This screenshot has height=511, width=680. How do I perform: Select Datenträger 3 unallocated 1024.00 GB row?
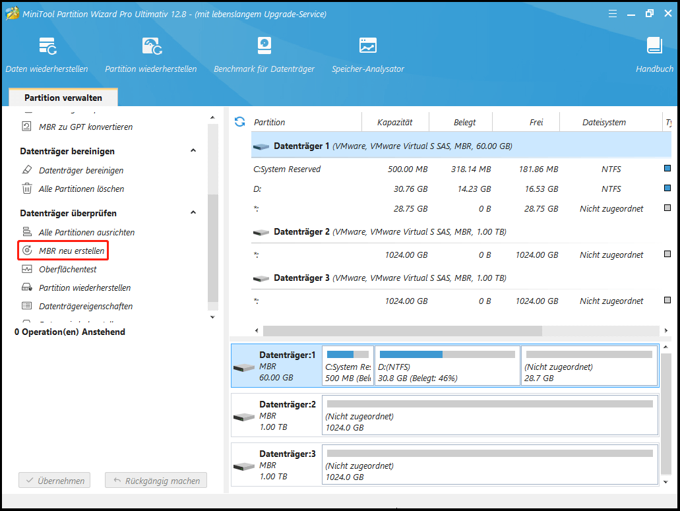coord(462,301)
